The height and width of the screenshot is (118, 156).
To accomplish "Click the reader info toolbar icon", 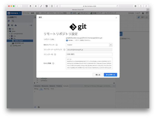I will pos(52,6).
